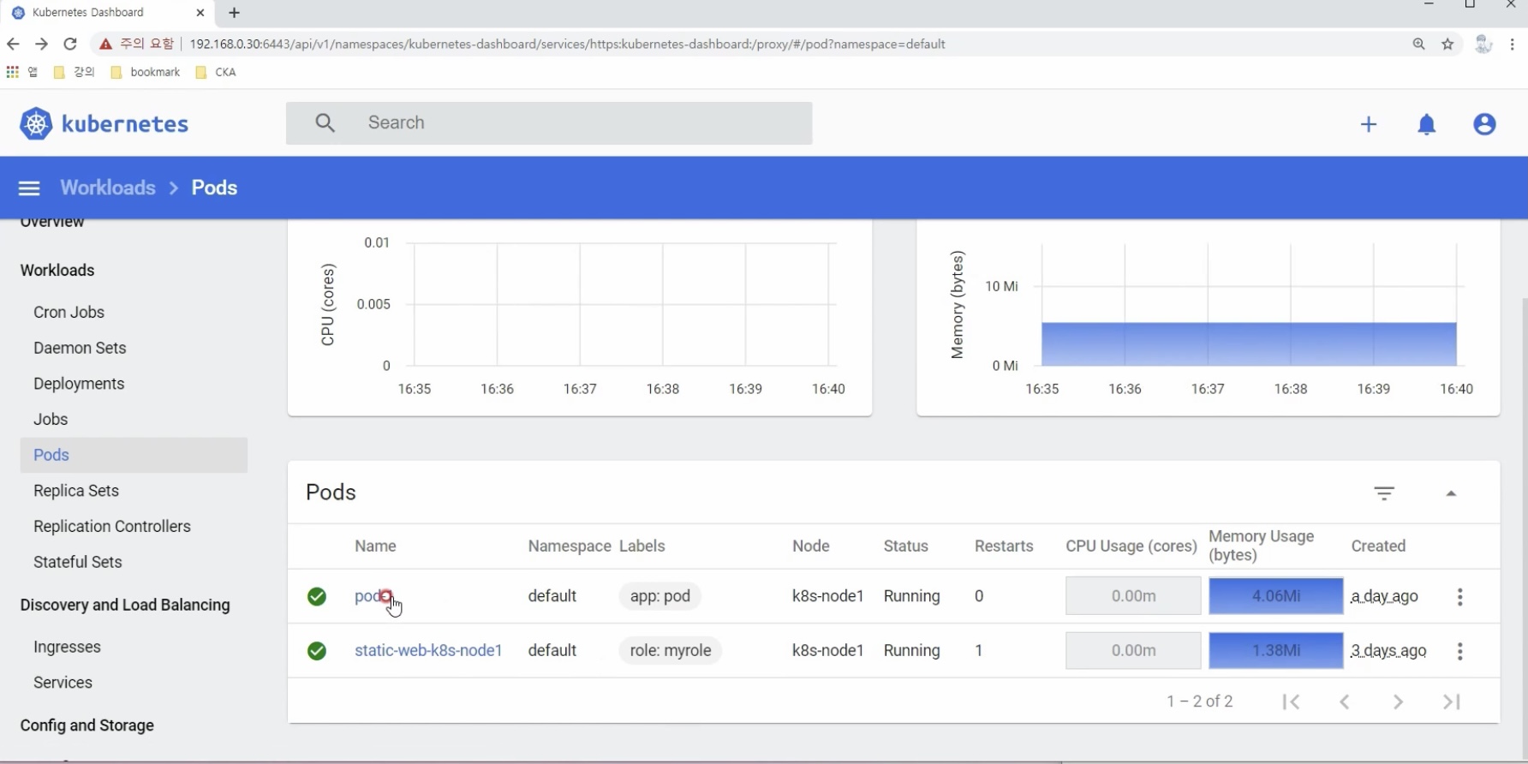The image size is (1528, 764).
Task: Sort pods by Created column header
Action: (x=1378, y=546)
